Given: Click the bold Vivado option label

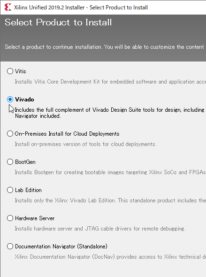Looking at the screenshot, I should [24, 100].
